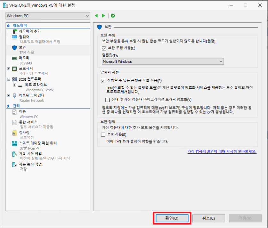Image resolution: width=268 pixels, height=228 pixels.
Task: Close the settings window
Action: pyautogui.click(x=260, y=5)
